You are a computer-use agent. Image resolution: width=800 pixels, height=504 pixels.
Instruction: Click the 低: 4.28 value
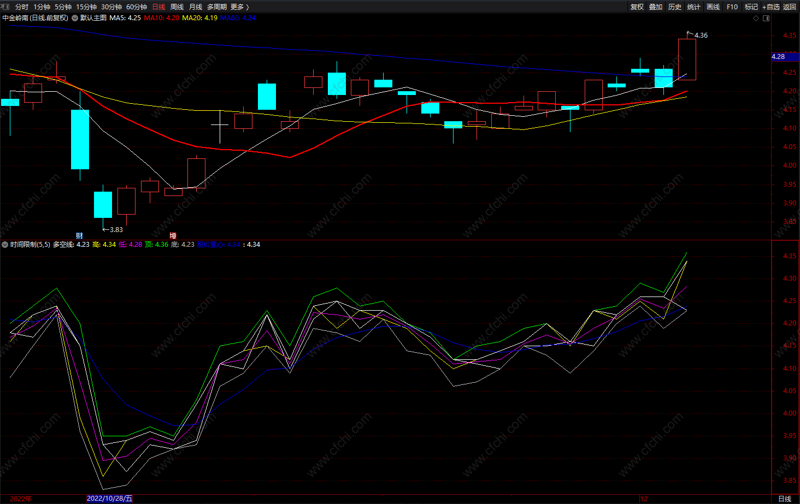[x=131, y=245]
